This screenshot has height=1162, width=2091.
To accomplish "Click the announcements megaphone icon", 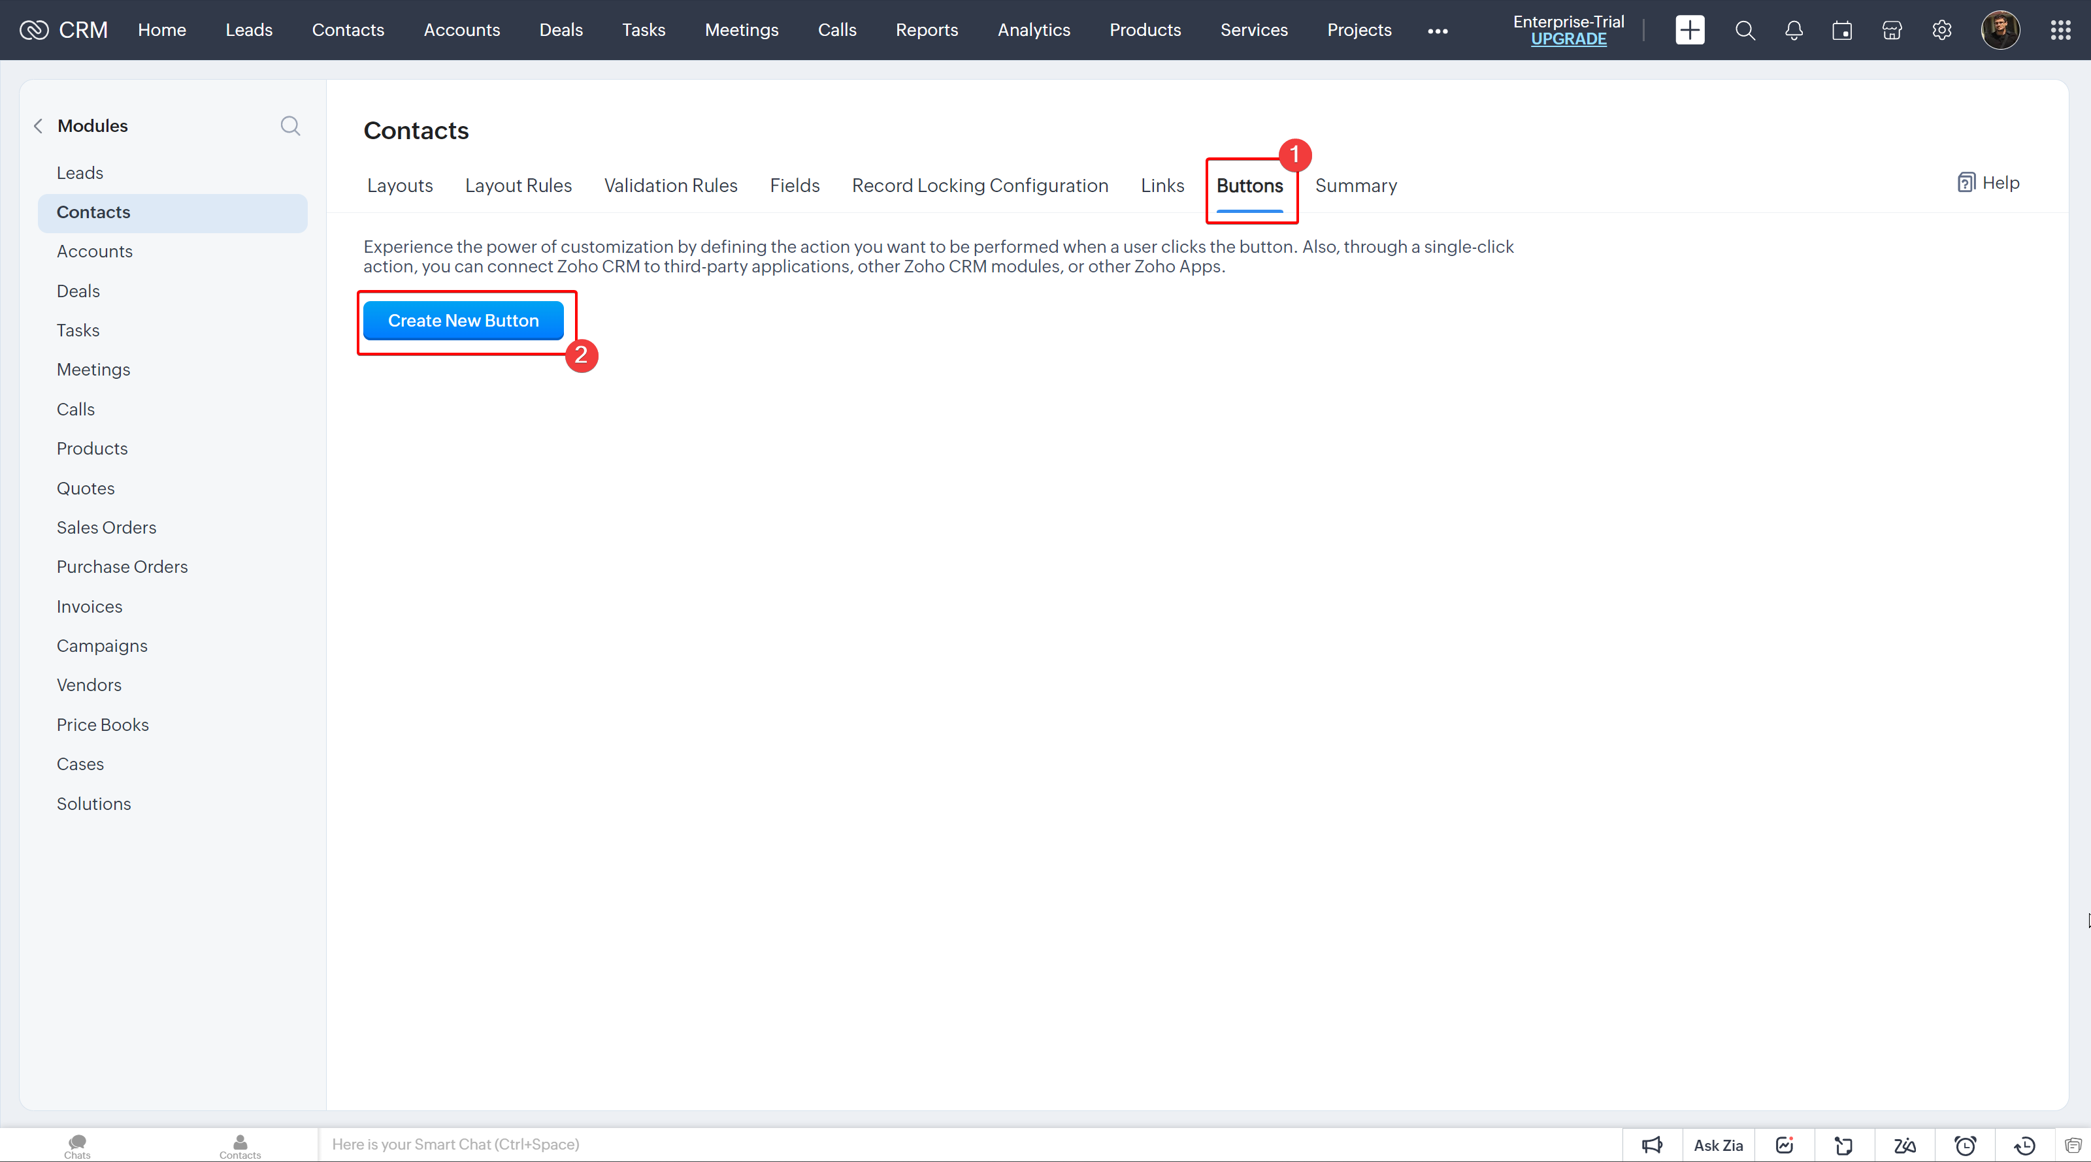I will (1652, 1145).
